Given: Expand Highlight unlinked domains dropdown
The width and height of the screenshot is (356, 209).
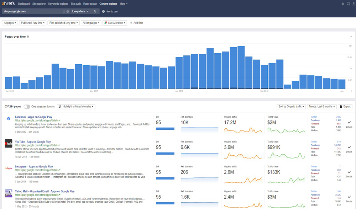Looking at the screenshot, I should (x=76, y=107).
